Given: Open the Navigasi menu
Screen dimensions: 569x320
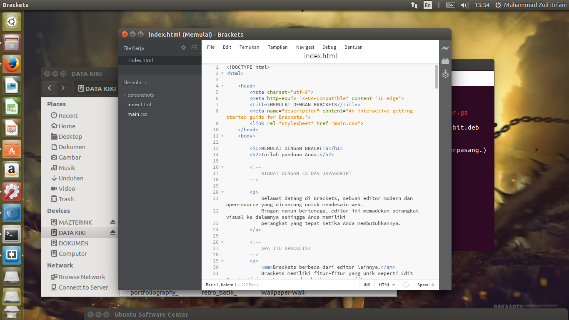Looking at the screenshot, I should [x=305, y=47].
